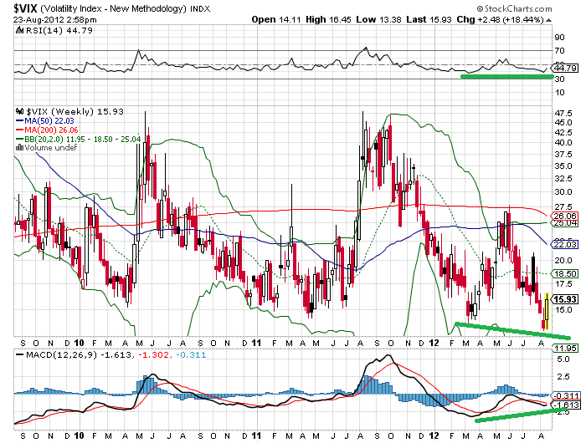Click the MACD(12,26,9) -1.613 label
The height and width of the screenshot is (443, 586).
click(79, 354)
